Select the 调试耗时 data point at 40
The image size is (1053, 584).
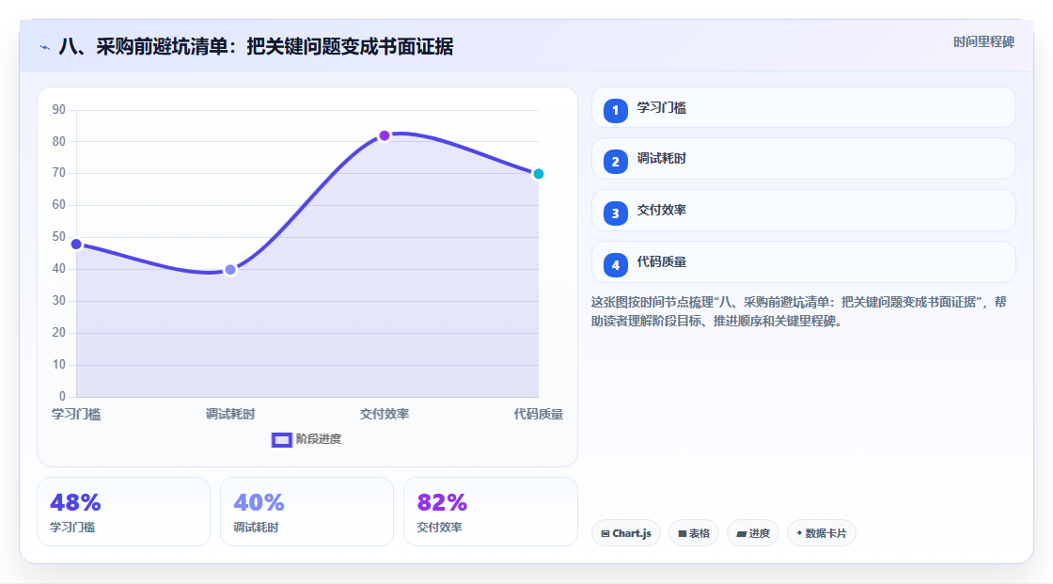click(x=230, y=270)
